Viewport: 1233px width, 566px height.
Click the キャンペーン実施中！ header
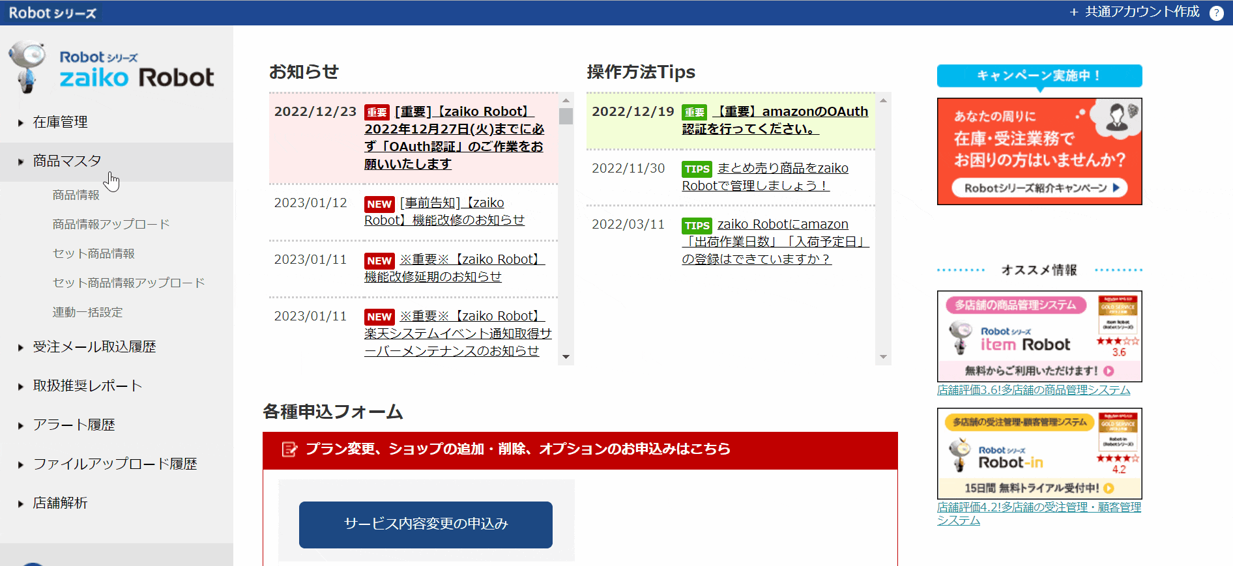1039,76
